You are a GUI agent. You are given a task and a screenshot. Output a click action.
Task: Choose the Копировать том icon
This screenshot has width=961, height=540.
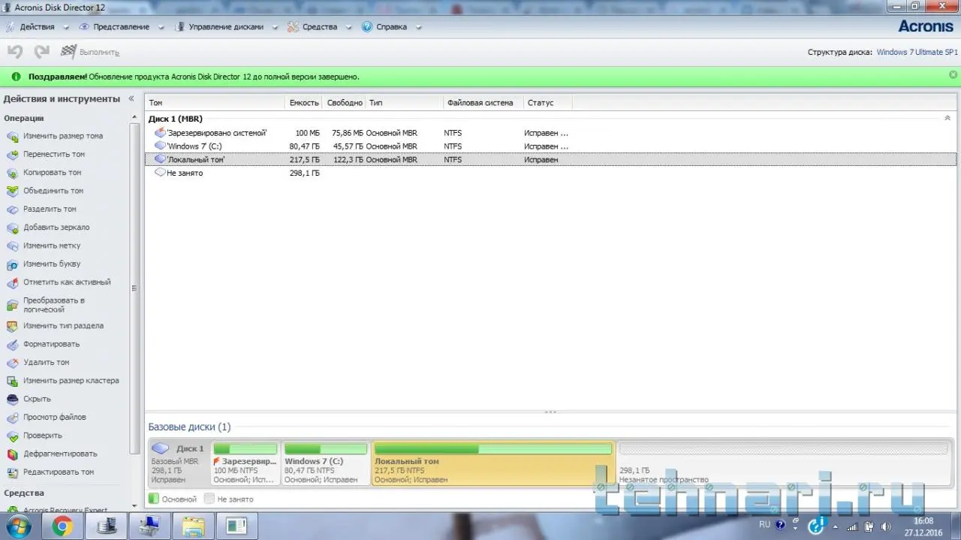click(12, 173)
